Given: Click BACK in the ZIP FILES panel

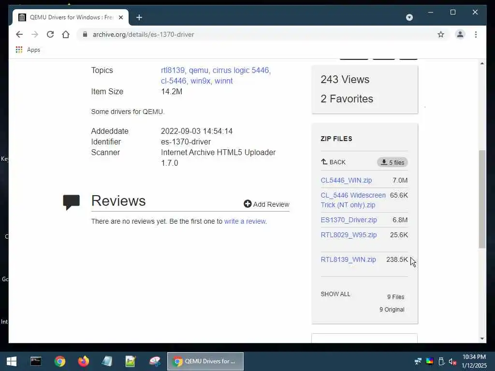Looking at the screenshot, I should [334, 162].
